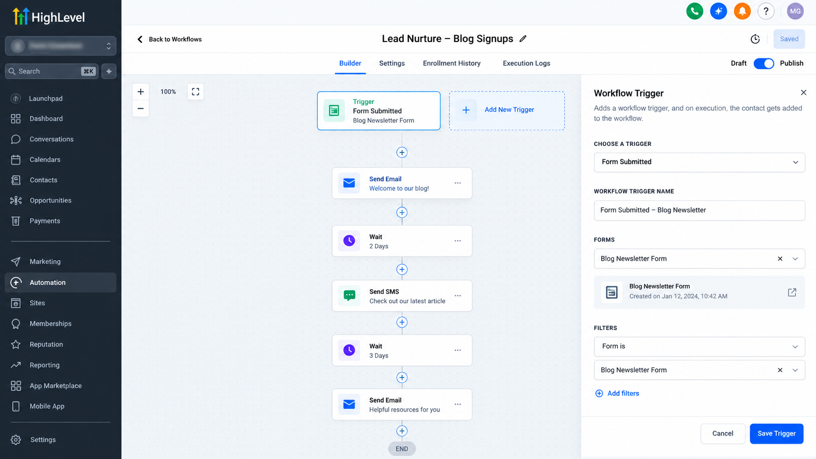Screen dimensions: 816x459
Task: Click Add filters link
Action: point(617,394)
